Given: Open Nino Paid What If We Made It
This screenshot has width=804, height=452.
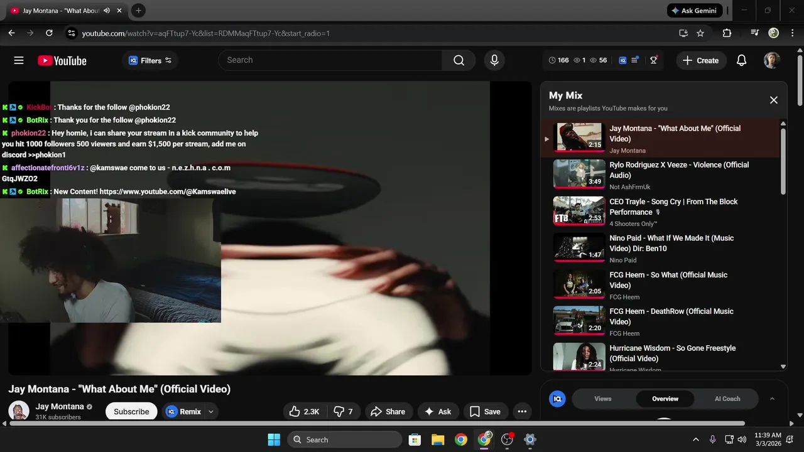Looking at the screenshot, I should 660,247.
